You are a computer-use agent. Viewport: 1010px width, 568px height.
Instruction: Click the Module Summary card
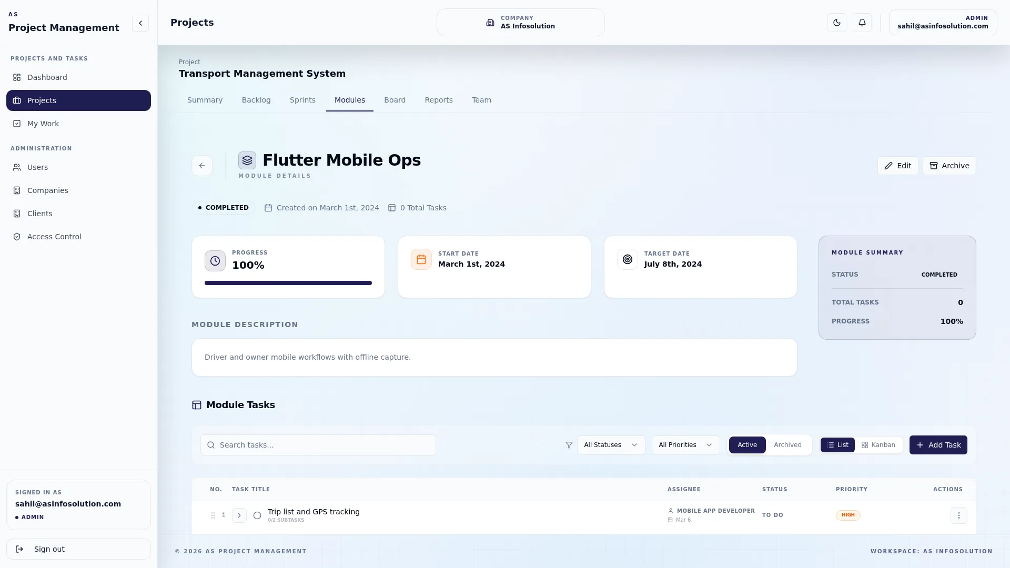click(897, 288)
